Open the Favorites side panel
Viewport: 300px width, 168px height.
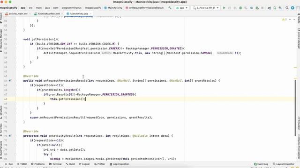1,130
